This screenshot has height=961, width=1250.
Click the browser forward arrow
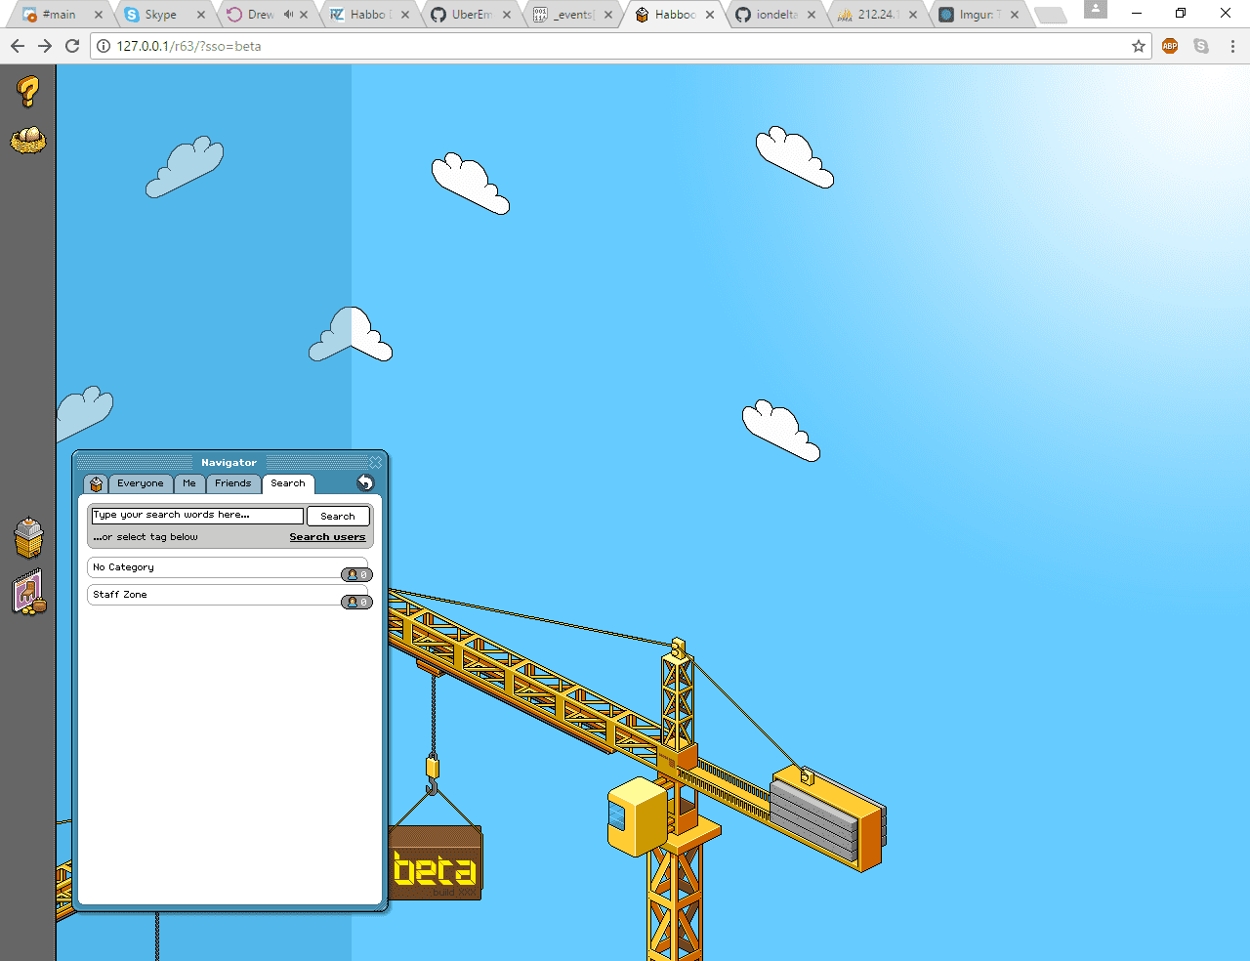coord(45,46)
